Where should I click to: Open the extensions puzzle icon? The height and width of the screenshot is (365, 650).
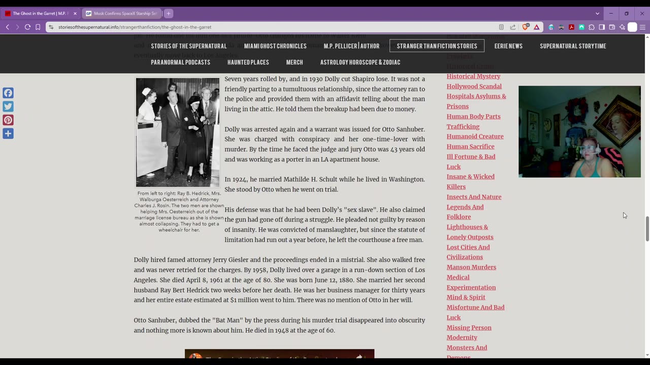click(x=592, y=27)
